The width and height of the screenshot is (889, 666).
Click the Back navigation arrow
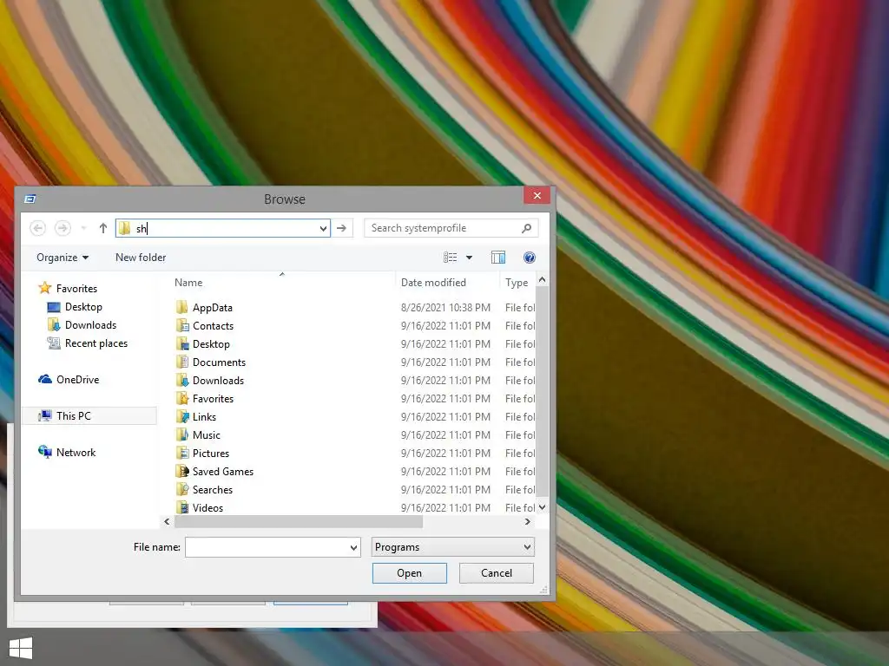(x=38, y=228)
